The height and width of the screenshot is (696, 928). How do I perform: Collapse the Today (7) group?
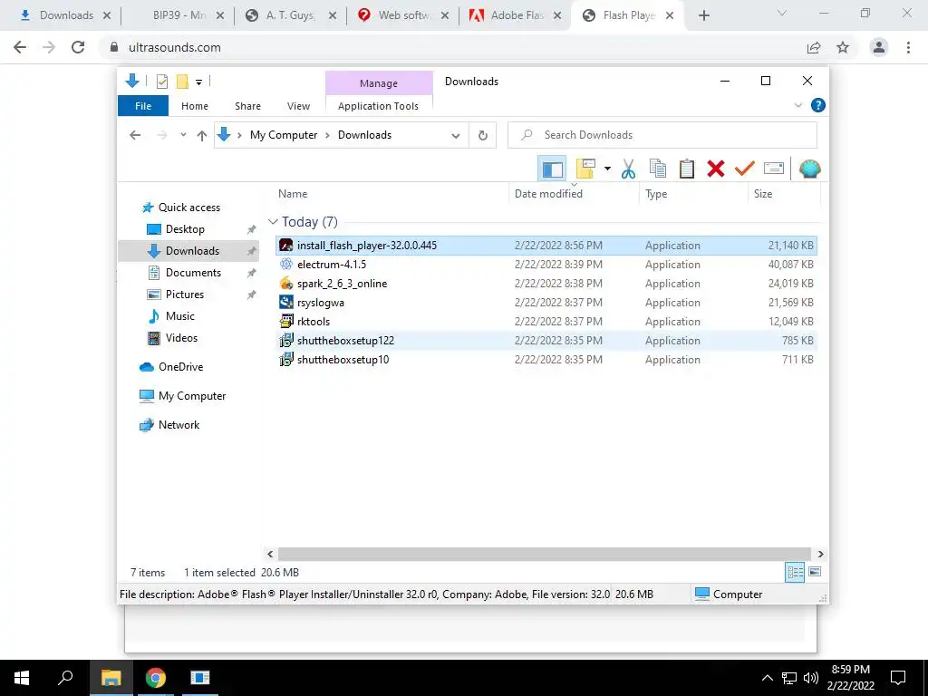273,222
